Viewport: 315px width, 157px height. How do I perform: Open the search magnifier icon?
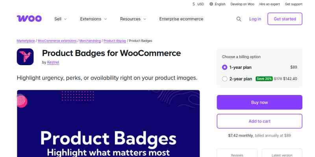click(239, 19)
